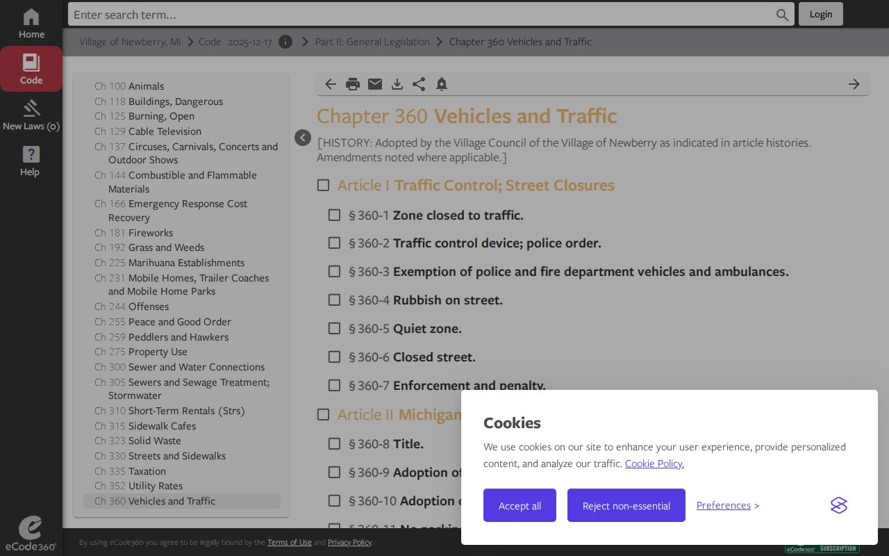Show code version info icon
Image resolution: width=889 pixels, height=556 pixels.
[285, 42]
